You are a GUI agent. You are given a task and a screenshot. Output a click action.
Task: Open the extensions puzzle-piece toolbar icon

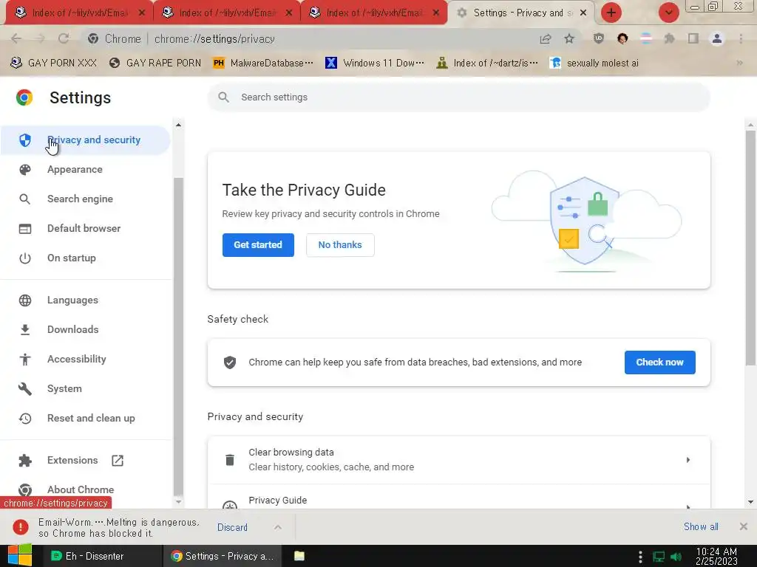click(669, 38)
